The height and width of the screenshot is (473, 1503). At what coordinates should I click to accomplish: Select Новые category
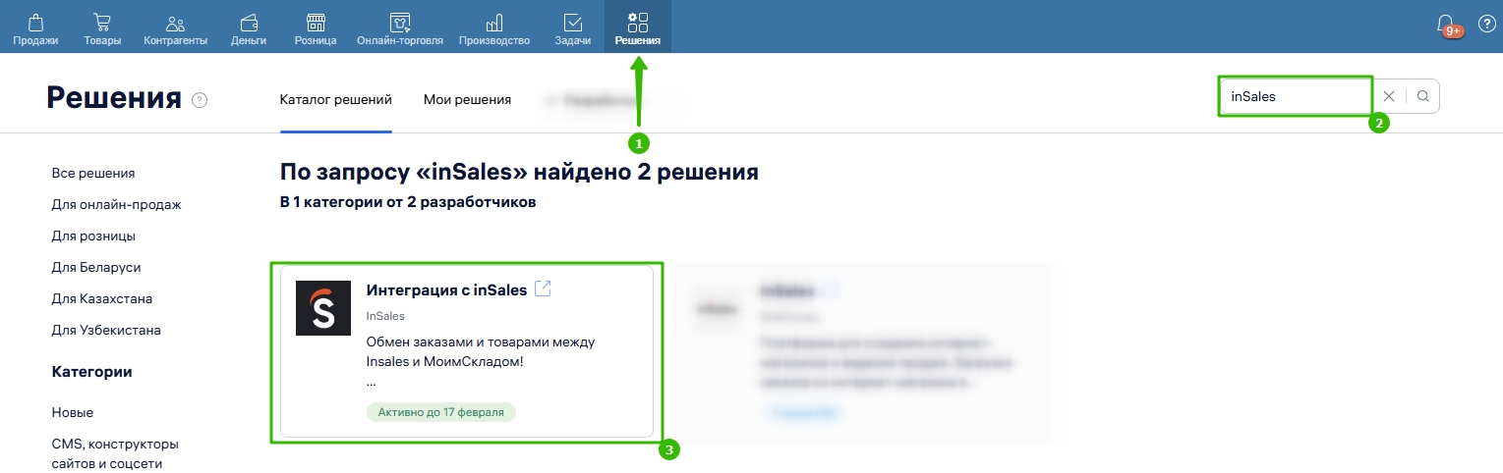[x=73, y=412]
